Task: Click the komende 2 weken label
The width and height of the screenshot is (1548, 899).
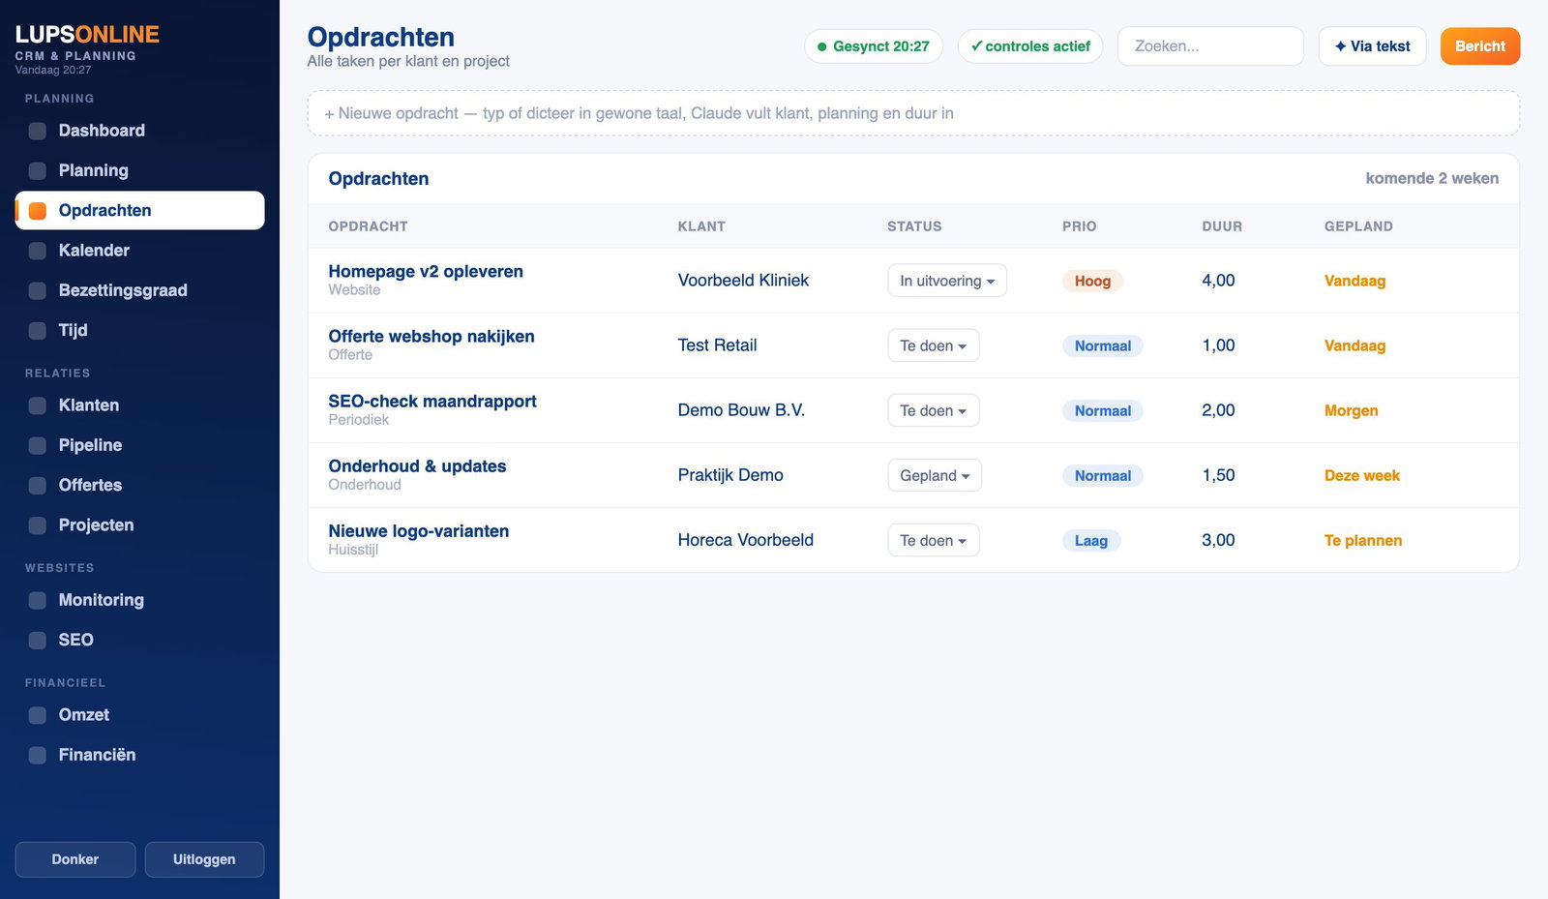Action: [x=1432, y=178]
